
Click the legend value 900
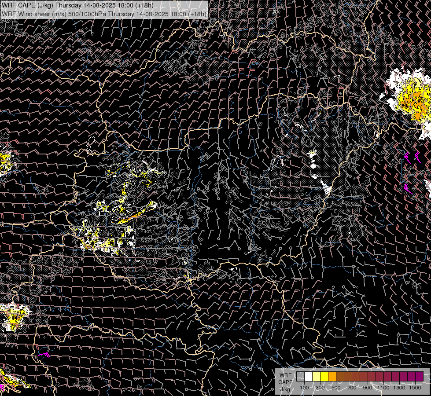coord(368,388)
